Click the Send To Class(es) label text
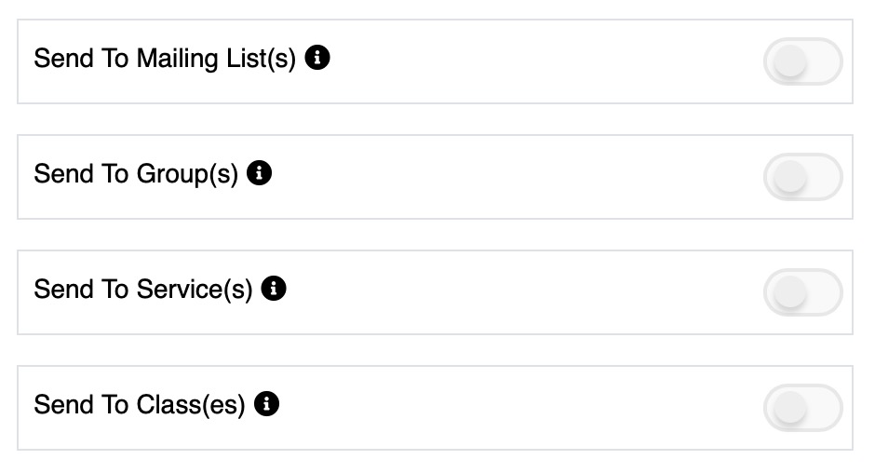The height and width of the screenshot is (473, 875). point(140,405)
